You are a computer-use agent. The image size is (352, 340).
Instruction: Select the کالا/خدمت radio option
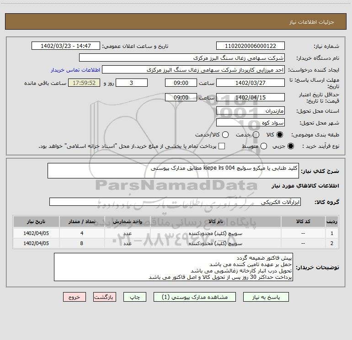(x=225, y=135)
